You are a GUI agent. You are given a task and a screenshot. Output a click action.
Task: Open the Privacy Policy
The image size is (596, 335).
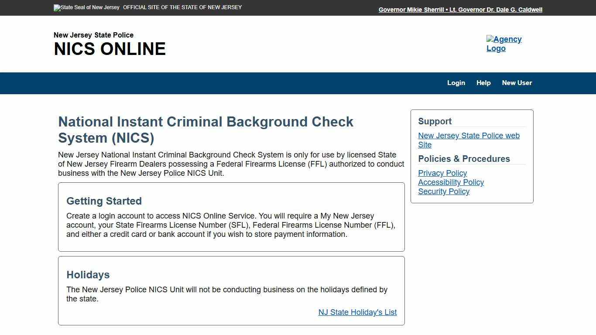point(442,173)
